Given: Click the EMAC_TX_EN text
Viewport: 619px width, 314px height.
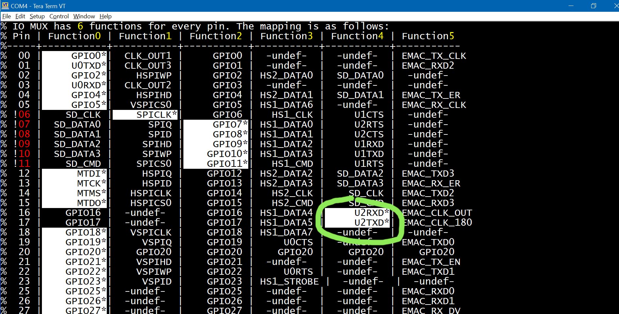Looking at the screenshot, I should point(431,262).
